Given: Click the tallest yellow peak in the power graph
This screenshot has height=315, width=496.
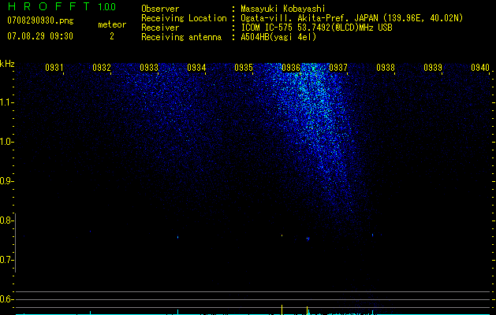Looking at the screenshot, I should click(x=282, y=309).
